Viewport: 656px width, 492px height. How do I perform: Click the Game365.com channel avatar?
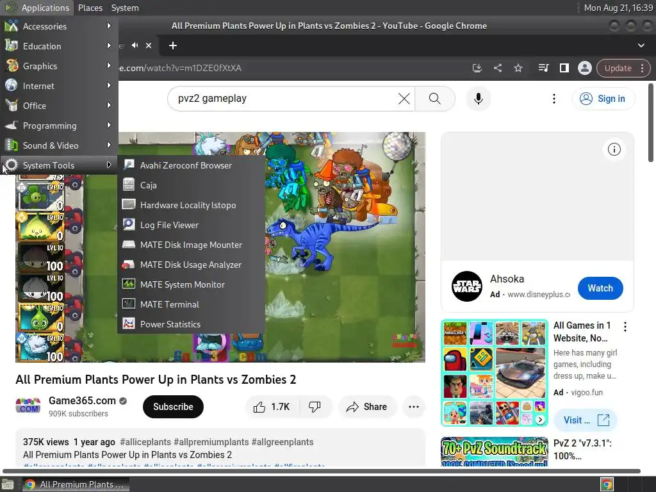(28, 406)
